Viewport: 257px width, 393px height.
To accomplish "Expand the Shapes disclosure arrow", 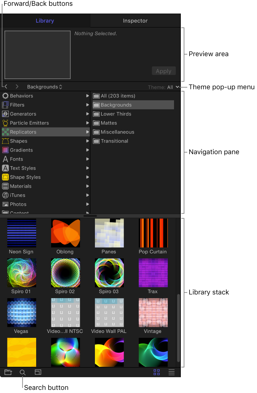I will (x=87, y=141).
